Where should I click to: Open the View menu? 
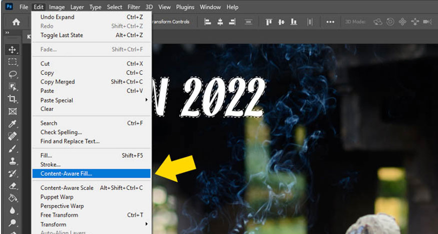(165, 7)
